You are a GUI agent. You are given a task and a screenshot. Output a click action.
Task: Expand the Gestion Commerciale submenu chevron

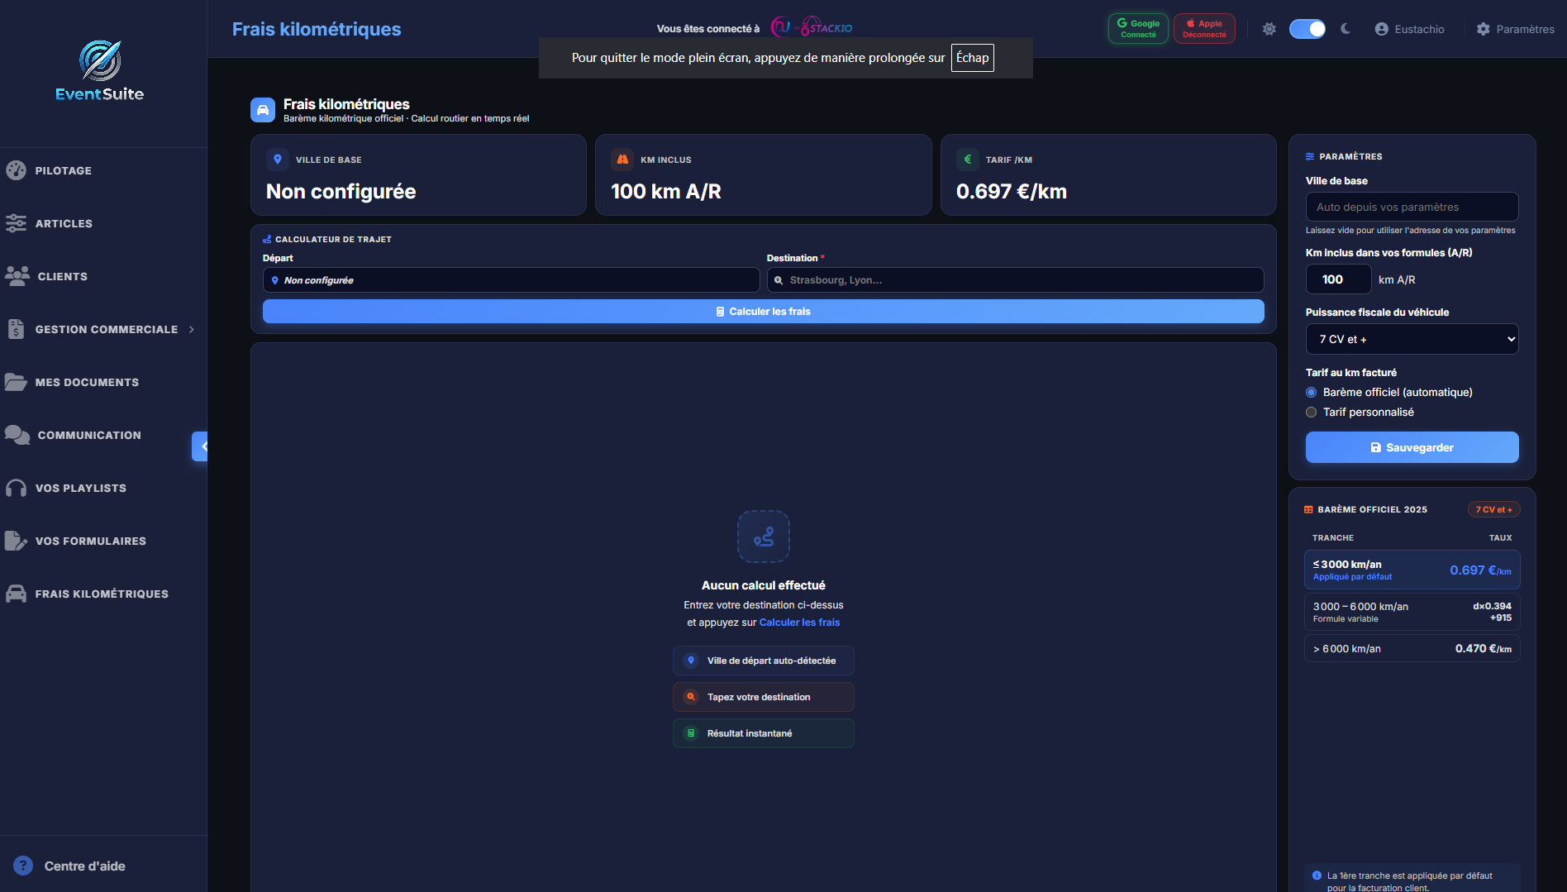pyautogui.click(x=192, y=329)
